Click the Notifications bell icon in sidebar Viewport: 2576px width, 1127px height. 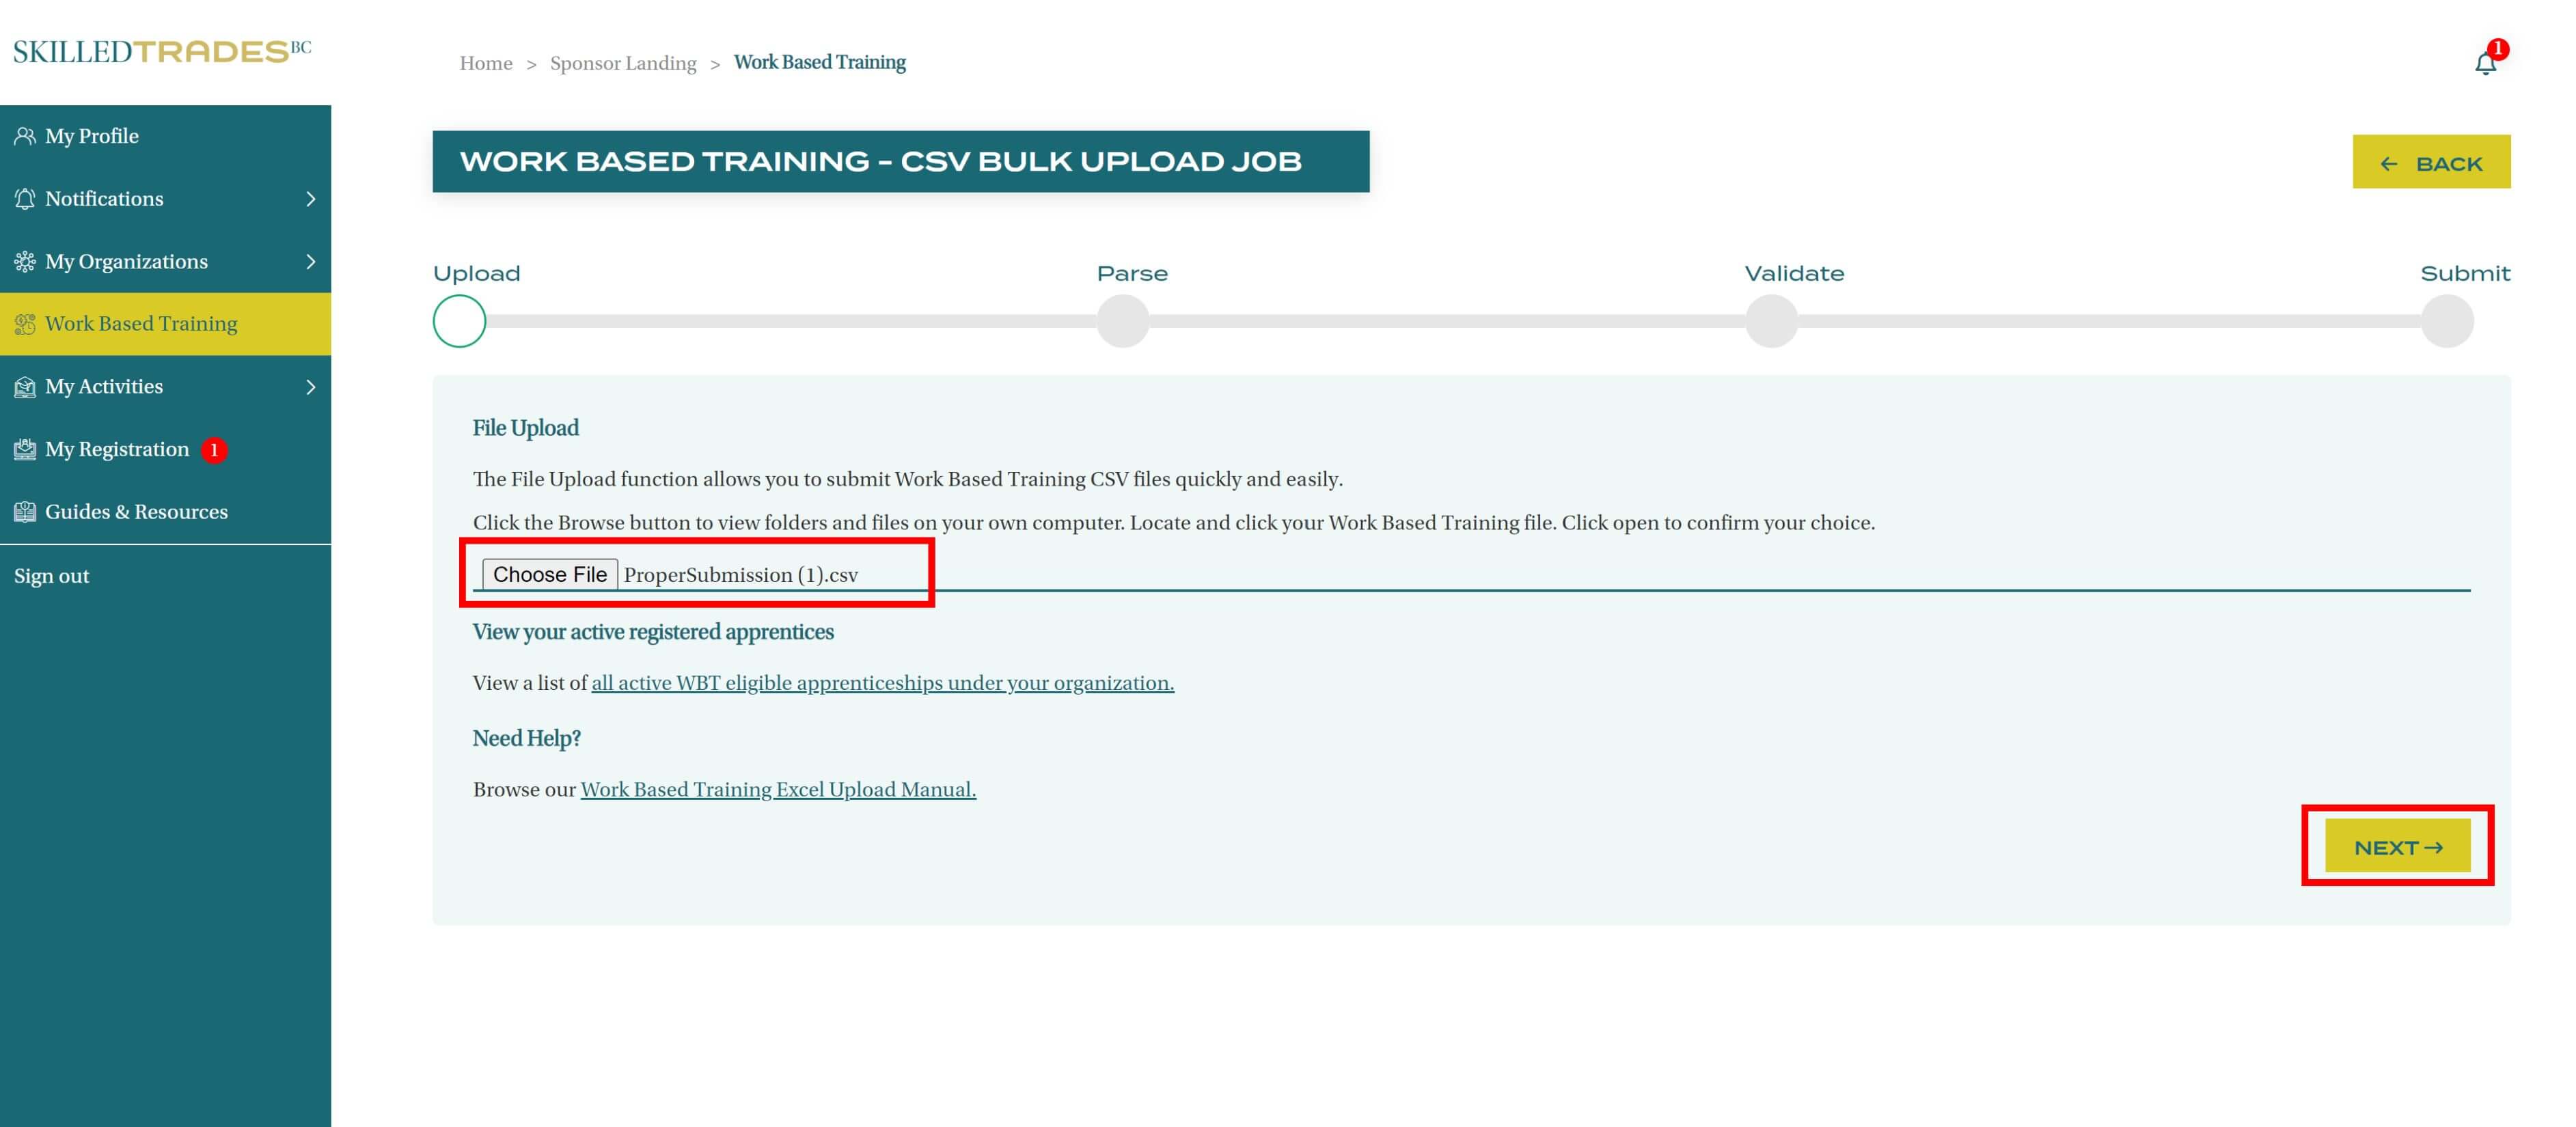click(25, 199)
